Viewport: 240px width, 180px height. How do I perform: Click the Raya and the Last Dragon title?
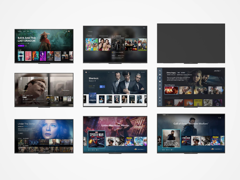[26, 39]
